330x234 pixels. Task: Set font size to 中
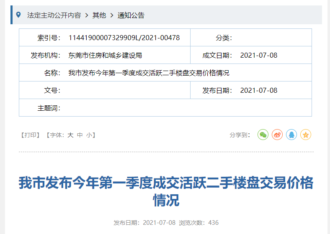point(80,135)
